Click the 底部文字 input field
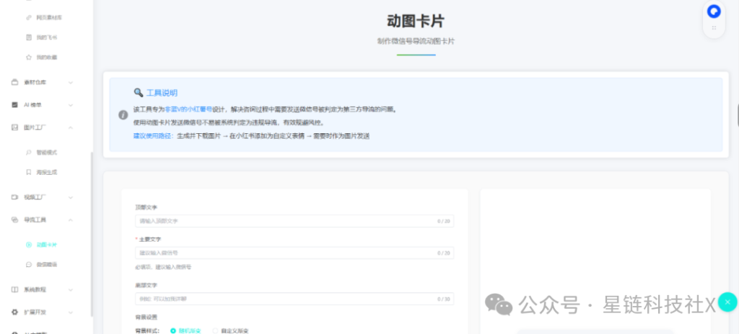Image resolution: width=739 pixels, height=334 pixels. [x=294, y=299]
